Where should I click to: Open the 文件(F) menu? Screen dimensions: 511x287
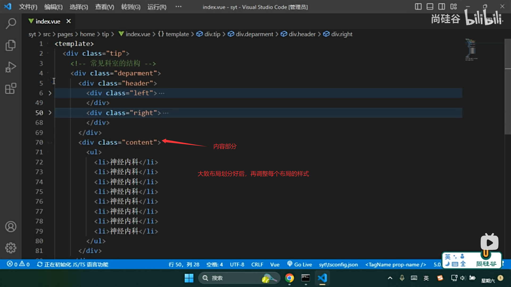pos(28,7)
